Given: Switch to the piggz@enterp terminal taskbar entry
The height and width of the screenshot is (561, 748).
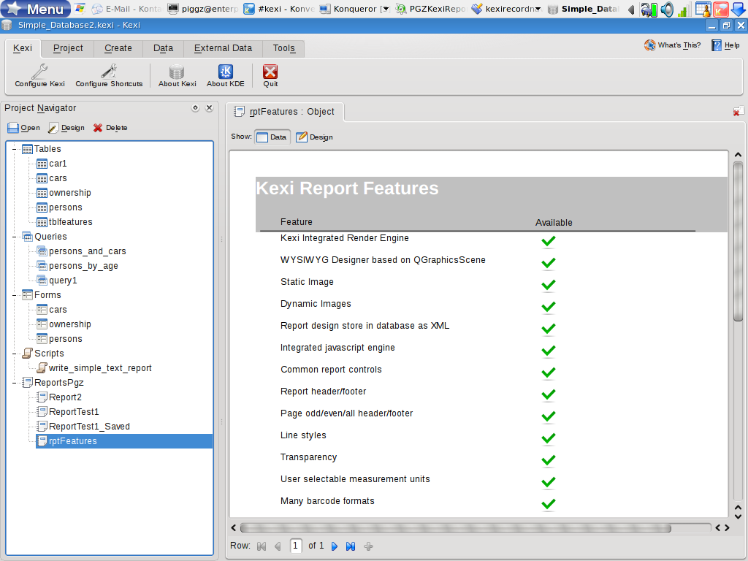Looking at the screenshot, I should [204, 9].
